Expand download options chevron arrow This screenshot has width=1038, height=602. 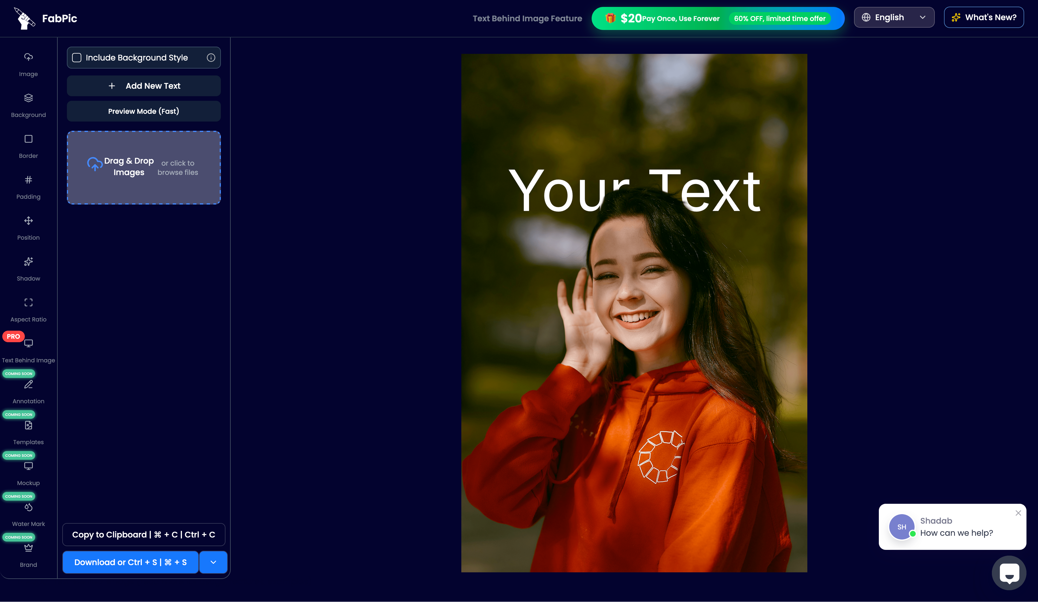213,562
